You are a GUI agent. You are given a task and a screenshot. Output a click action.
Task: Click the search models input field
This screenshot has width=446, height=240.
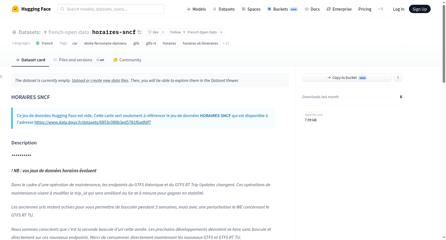pos(111,9)
